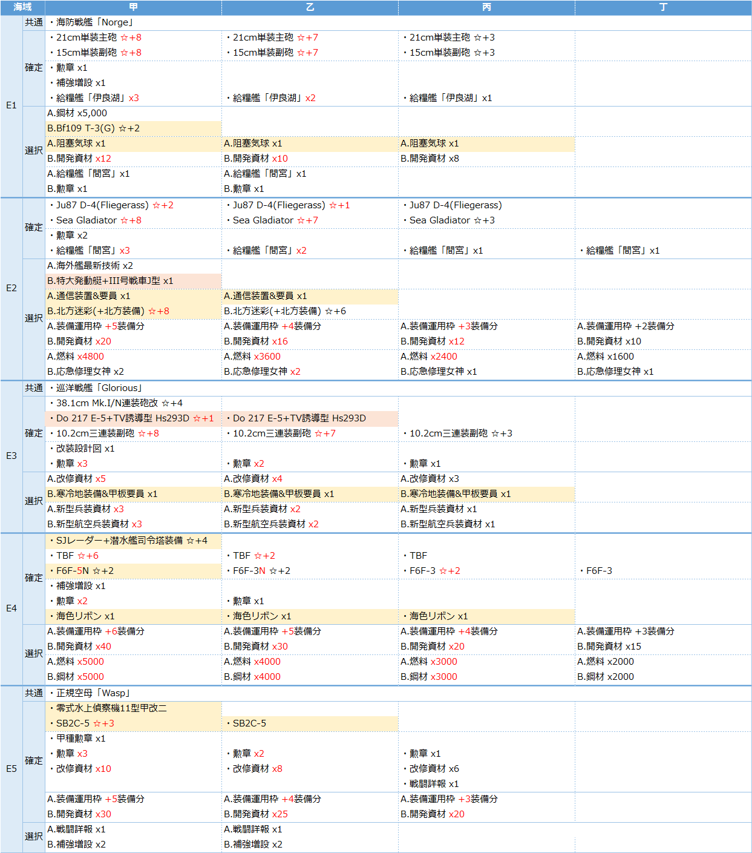Click the 甲 column header
752x853 pixels.
pos(133,7)
